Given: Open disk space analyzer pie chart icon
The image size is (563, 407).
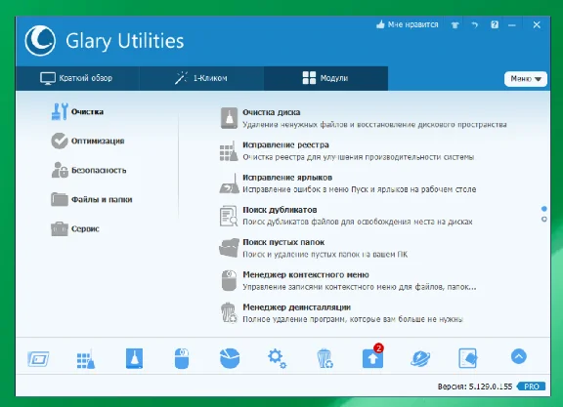Looking at the screenshot, I should (230, 358).
